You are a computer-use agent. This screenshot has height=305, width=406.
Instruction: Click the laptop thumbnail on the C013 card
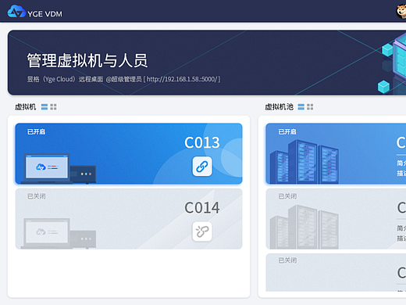pyautogui.click(x=59, y=168)
